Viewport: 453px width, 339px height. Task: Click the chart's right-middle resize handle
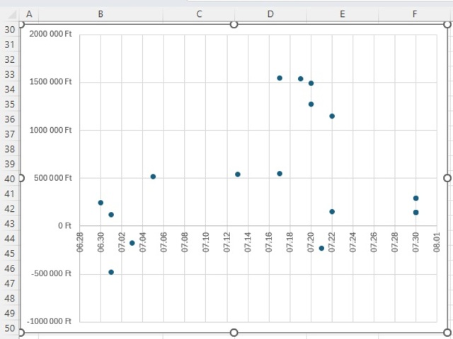click(447, 179)
